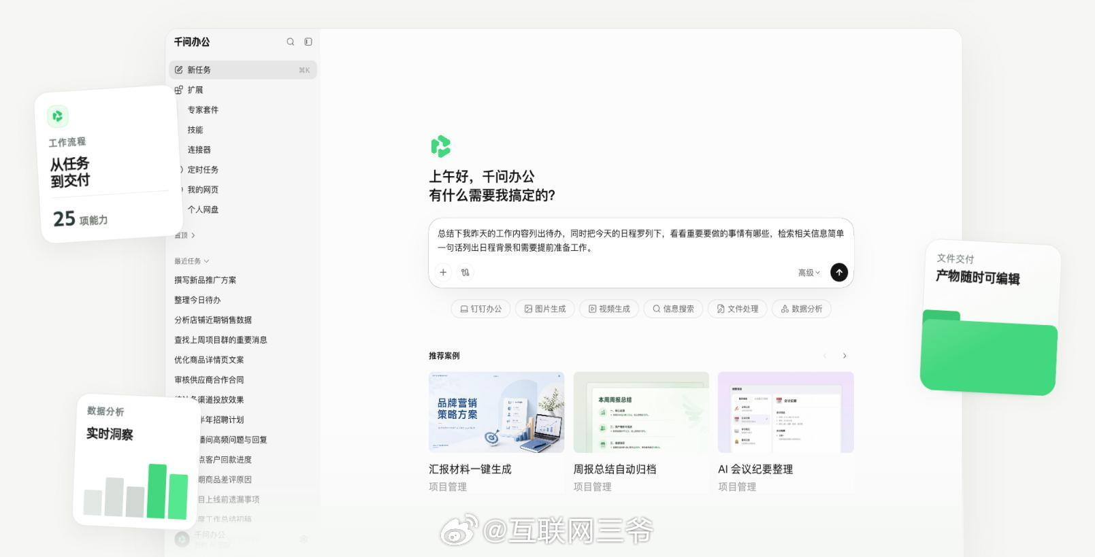Open the AI 会议纪要整理 case thumbnail
The width and height of the screenshot is (1095, 557).
click(x=785, y=412)
